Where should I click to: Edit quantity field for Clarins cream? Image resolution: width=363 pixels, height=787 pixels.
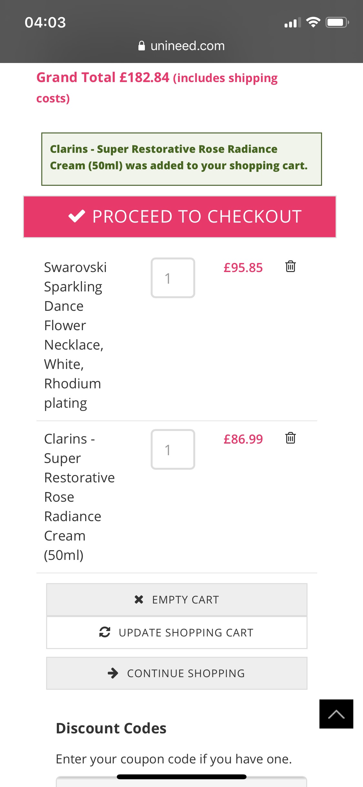coord(173,449)
